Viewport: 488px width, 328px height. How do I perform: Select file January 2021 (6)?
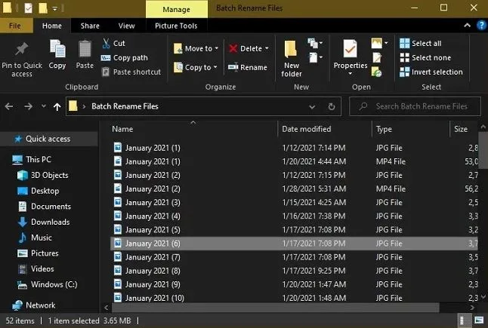294,244
